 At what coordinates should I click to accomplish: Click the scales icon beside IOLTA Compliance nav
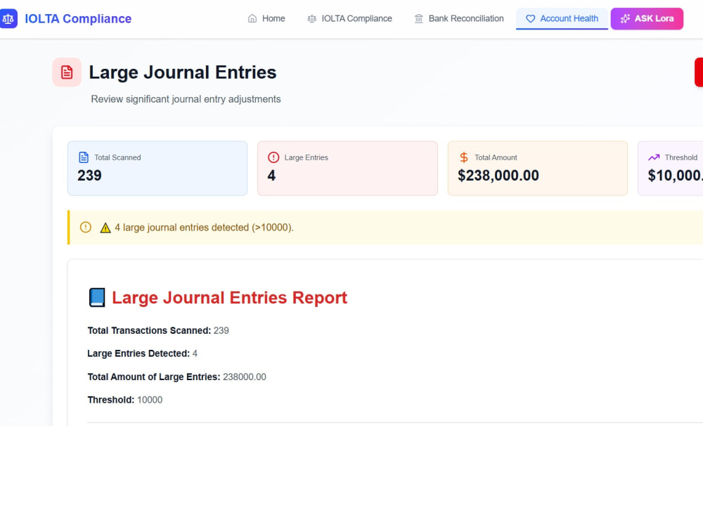[x=311, y=19]
